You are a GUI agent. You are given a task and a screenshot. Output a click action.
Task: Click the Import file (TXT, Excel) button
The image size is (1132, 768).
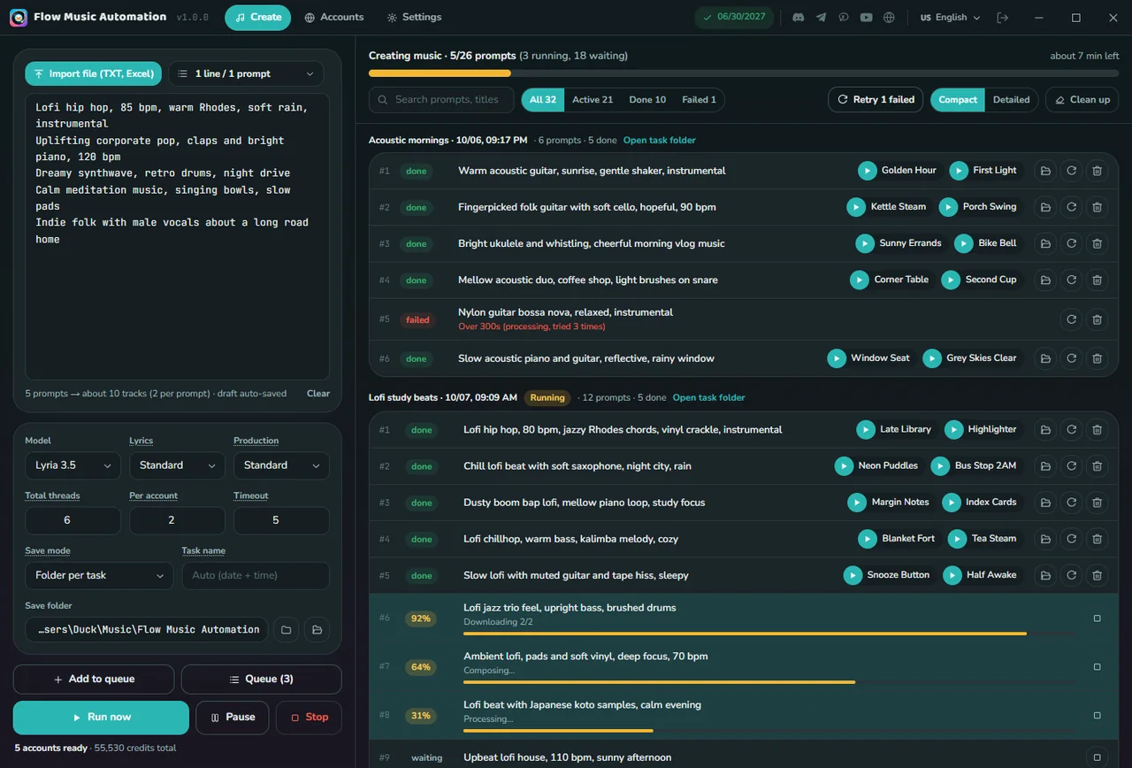coord(93,74)
